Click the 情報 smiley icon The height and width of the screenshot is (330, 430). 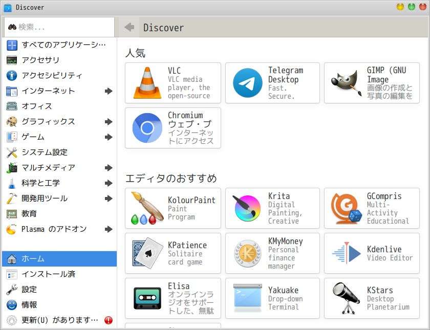pyautogui.click(x=12, y=305)
